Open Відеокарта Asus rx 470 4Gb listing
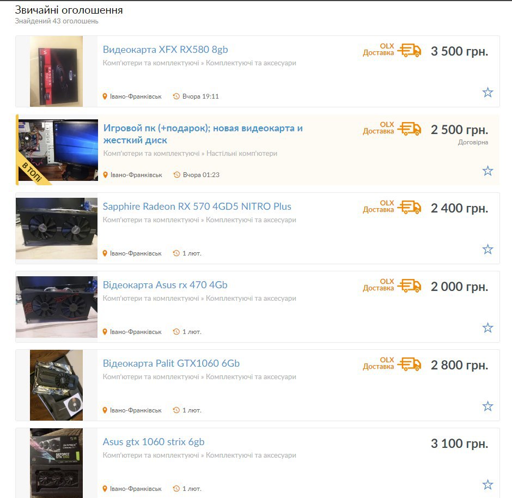The image size is (512, 498). (x=165, y=285)
